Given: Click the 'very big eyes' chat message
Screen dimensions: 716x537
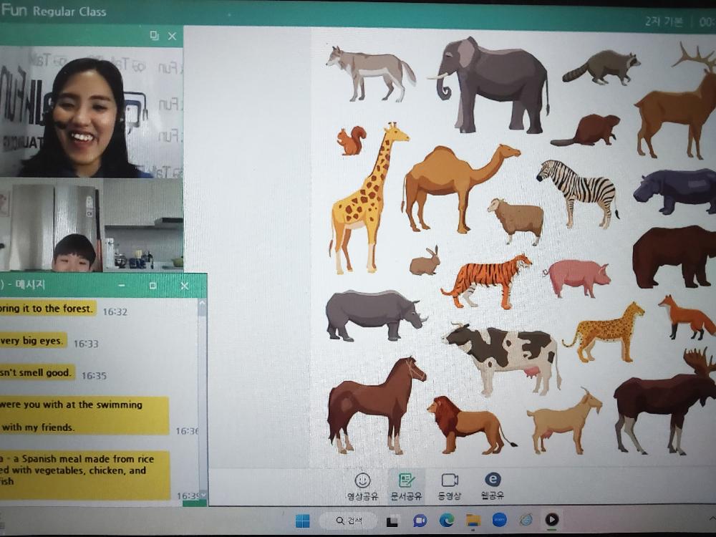Looking at the screenshot, I should 33,341.
